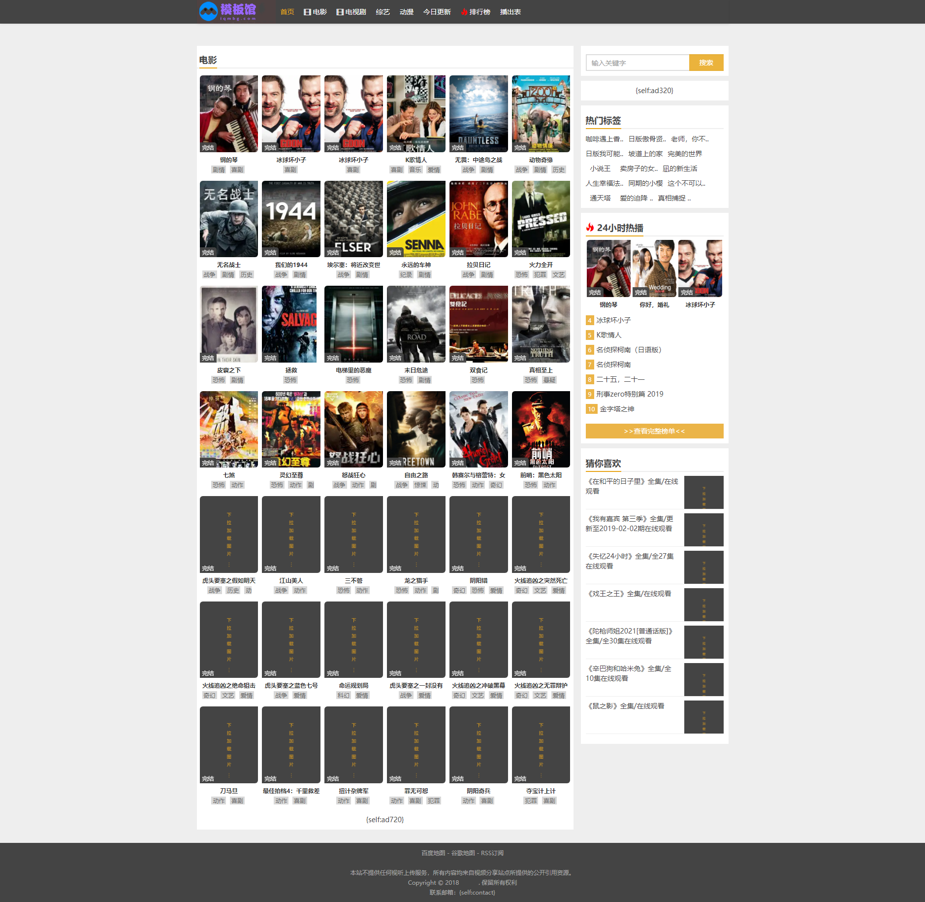Click the 江山美人 movie title link
The width and height of the screenshot is (925, 902).
pos(291,581)
